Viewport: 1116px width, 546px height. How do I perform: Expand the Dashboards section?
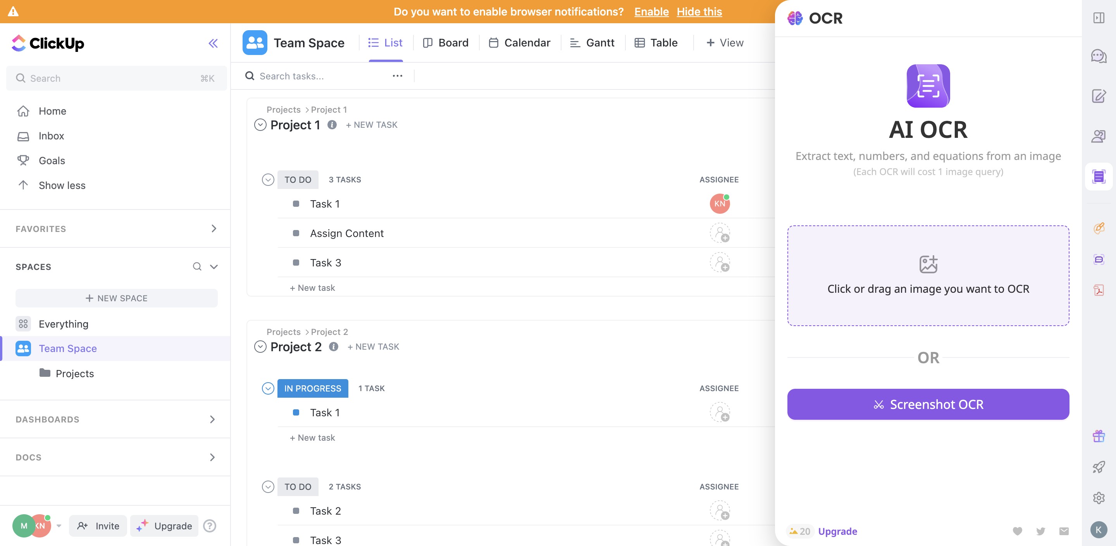point(212,419)
